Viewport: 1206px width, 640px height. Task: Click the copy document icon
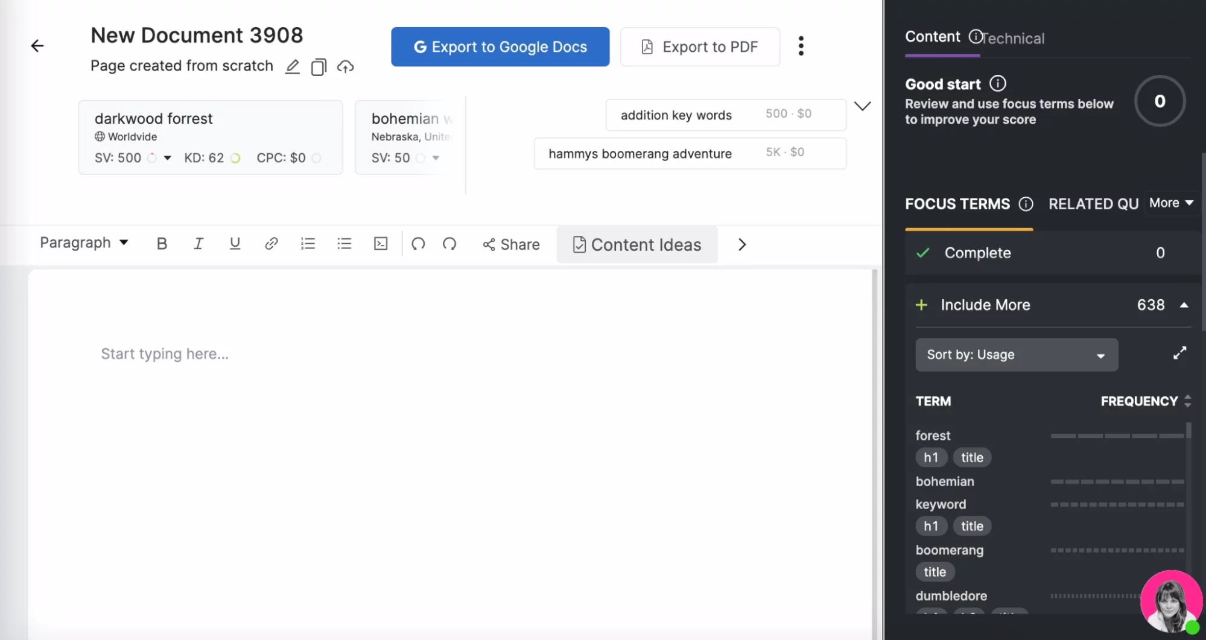click(x=319, y=66)
